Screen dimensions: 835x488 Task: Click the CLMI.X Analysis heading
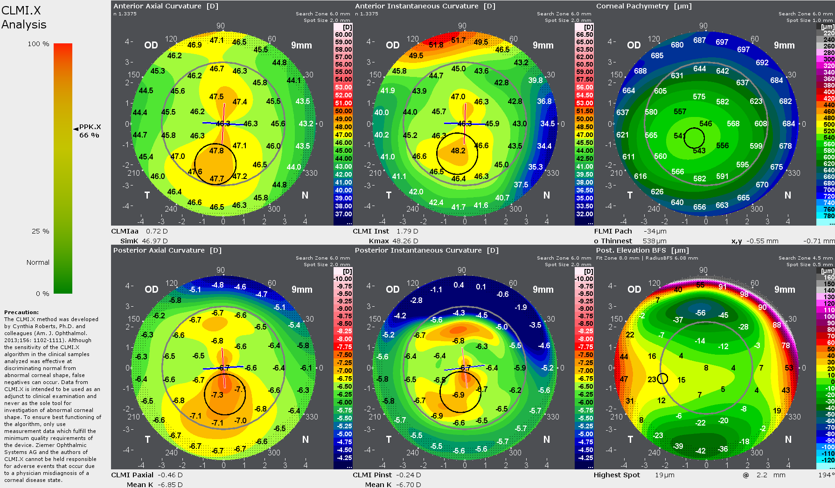pos(24,17)
